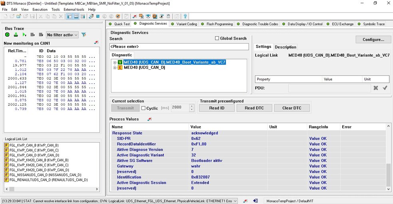Switch to the ECU Exchange tab
393x204 pixels.
click(340, 24)
